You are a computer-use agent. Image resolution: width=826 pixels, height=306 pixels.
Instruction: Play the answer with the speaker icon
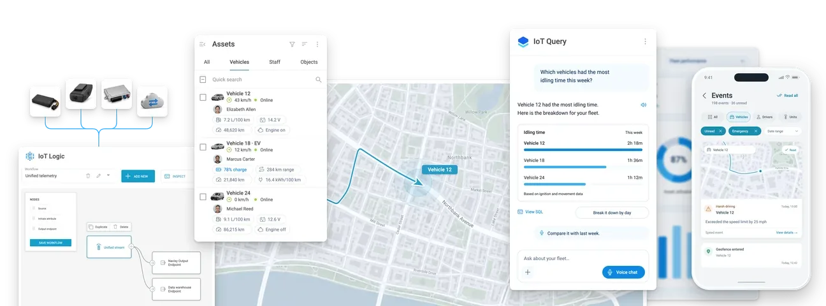(x=644, y=105)
